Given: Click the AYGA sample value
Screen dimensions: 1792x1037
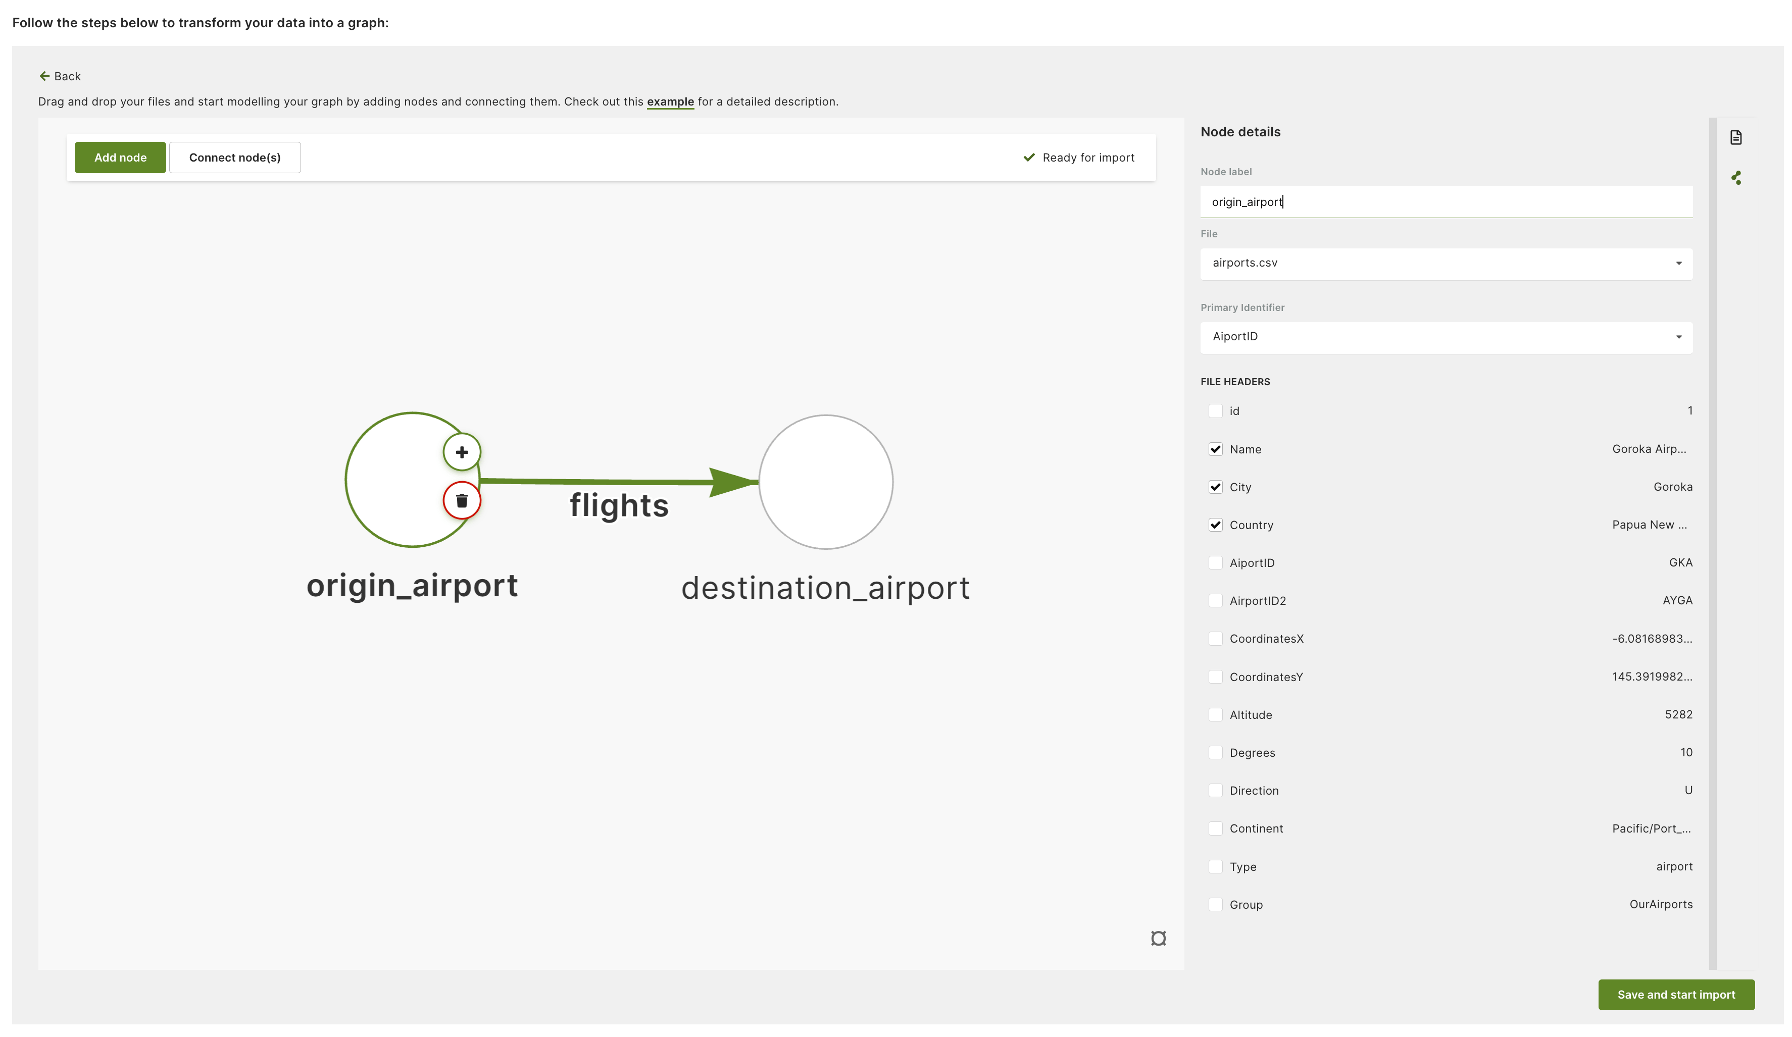Looking at the screenshot, I should (1677, 601).
